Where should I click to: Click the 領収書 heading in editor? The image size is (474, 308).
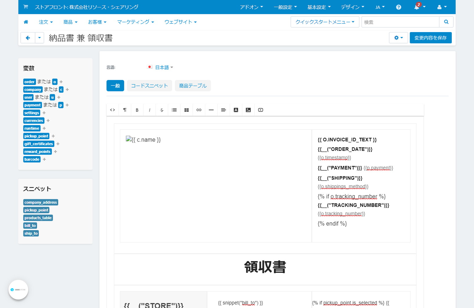[265, 267]
